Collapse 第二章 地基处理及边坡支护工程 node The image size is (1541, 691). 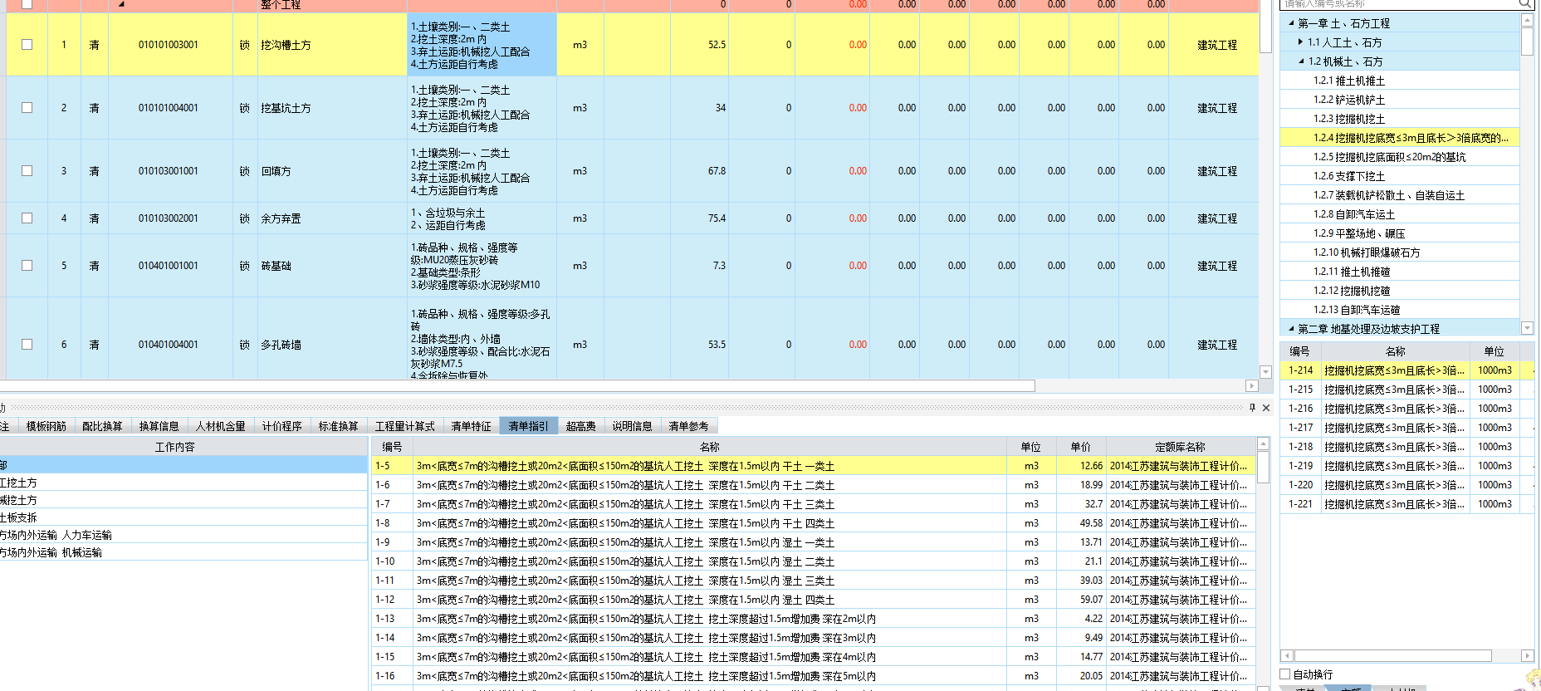[x=1291, y=329]
